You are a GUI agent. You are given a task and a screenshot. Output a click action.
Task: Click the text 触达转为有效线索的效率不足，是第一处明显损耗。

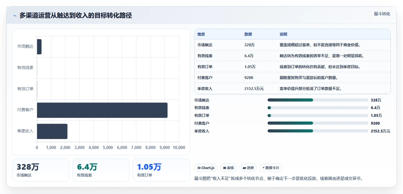pyautogui.click(x=322, y=56)
